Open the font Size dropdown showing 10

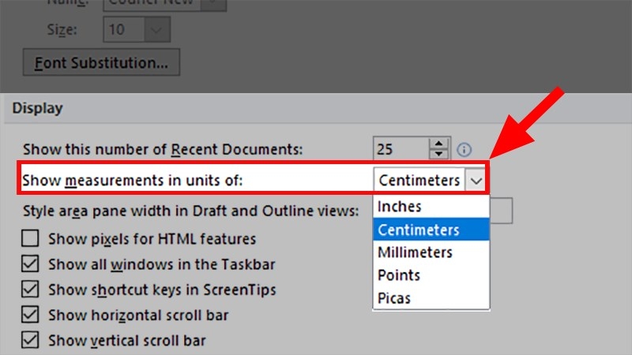pyautogui.click(x=156, y=30)
